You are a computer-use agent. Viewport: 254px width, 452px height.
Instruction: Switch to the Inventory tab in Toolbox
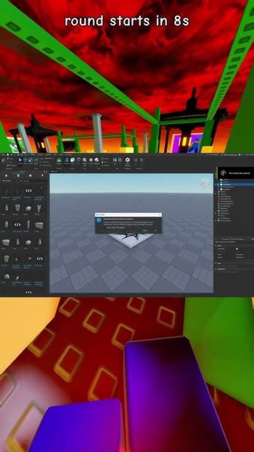(x=18, y=176)
